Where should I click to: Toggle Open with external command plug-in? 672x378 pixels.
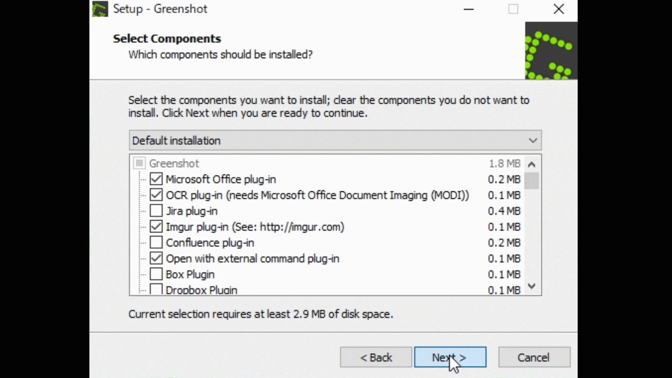tap(156, 259)
